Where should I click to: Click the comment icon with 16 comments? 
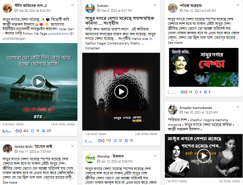[x=33, y=131]
